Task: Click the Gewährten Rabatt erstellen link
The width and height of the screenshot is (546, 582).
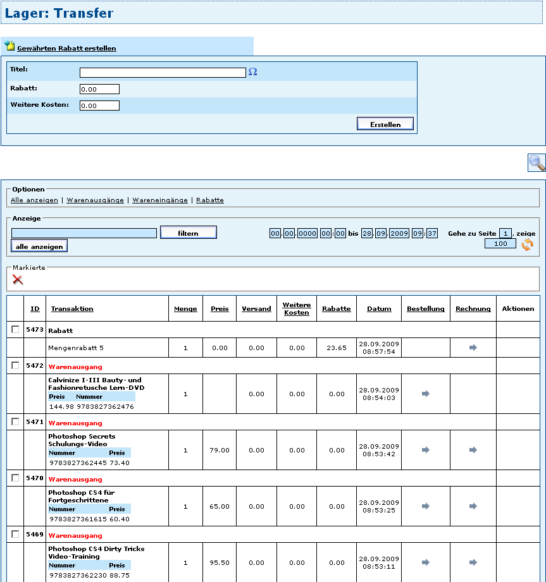Action: pyautogui.click(x=66, y=48)
